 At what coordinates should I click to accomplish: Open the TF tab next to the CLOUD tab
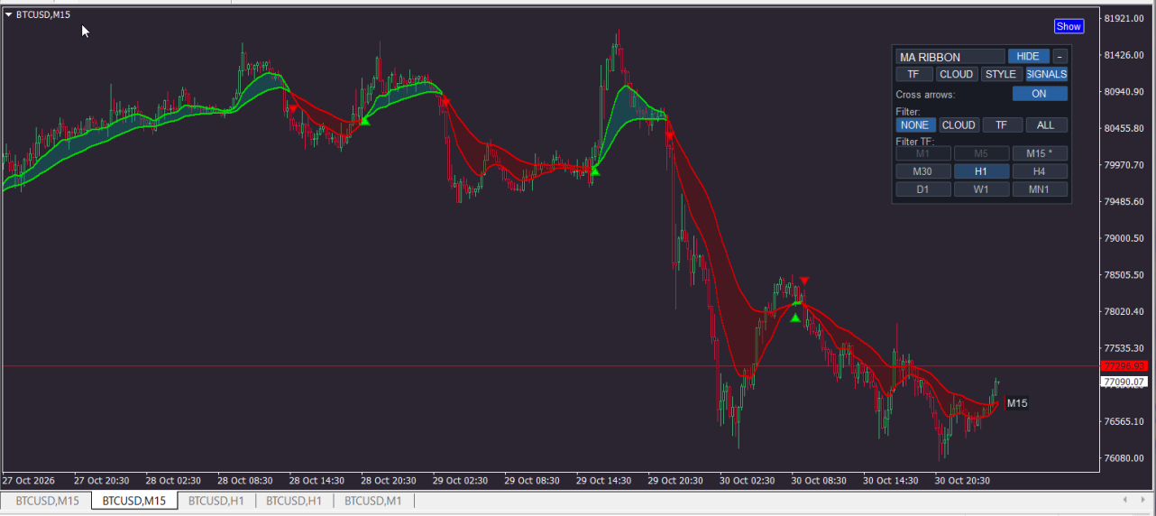pyautogui.click(x=913, y=74)
